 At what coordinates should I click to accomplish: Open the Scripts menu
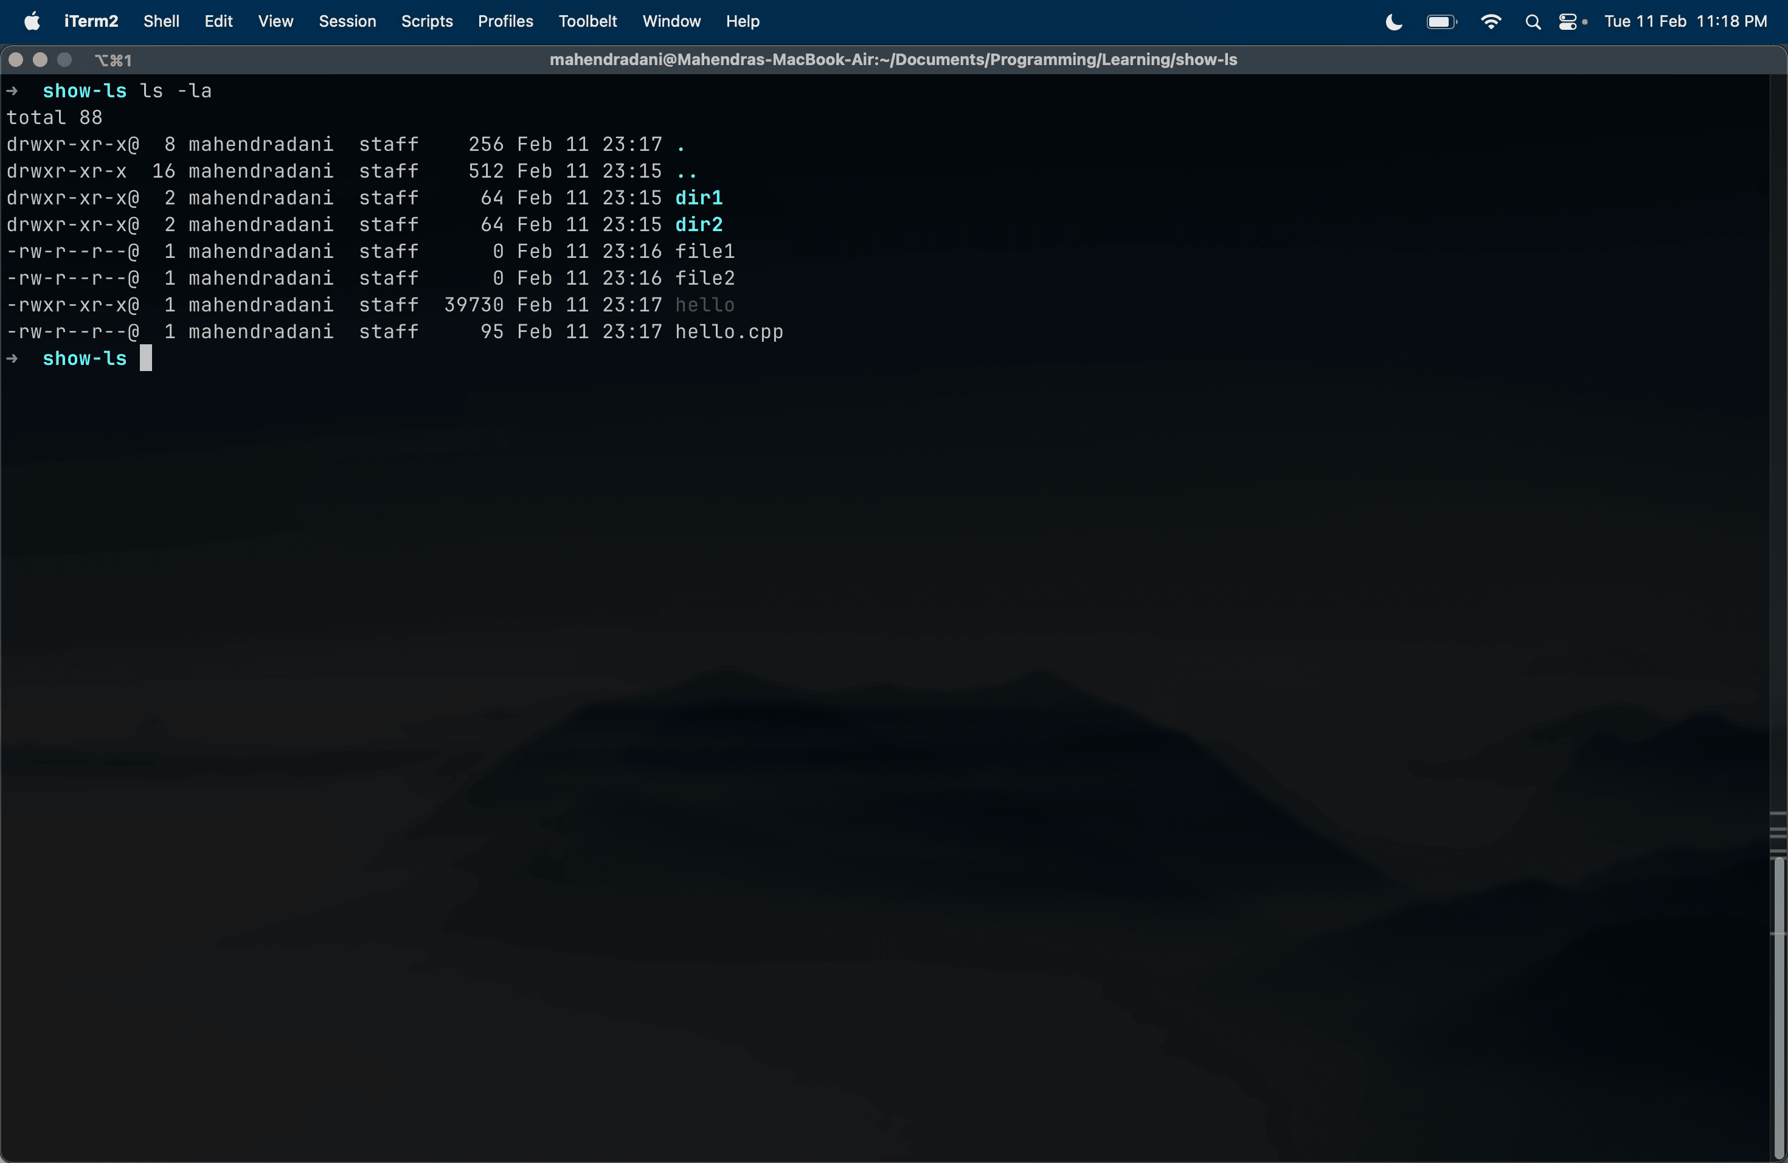[x=427, y=21]
